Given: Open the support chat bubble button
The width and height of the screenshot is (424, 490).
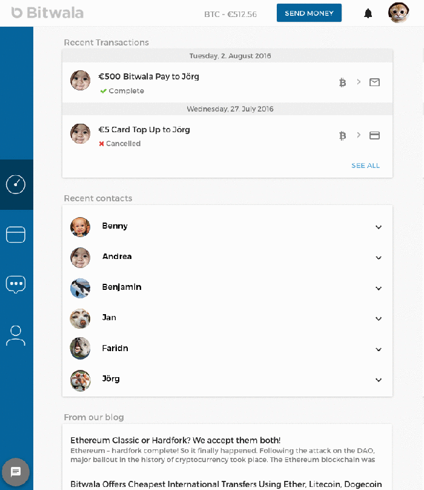Looking at the screenshot, I should coord(16,472).
